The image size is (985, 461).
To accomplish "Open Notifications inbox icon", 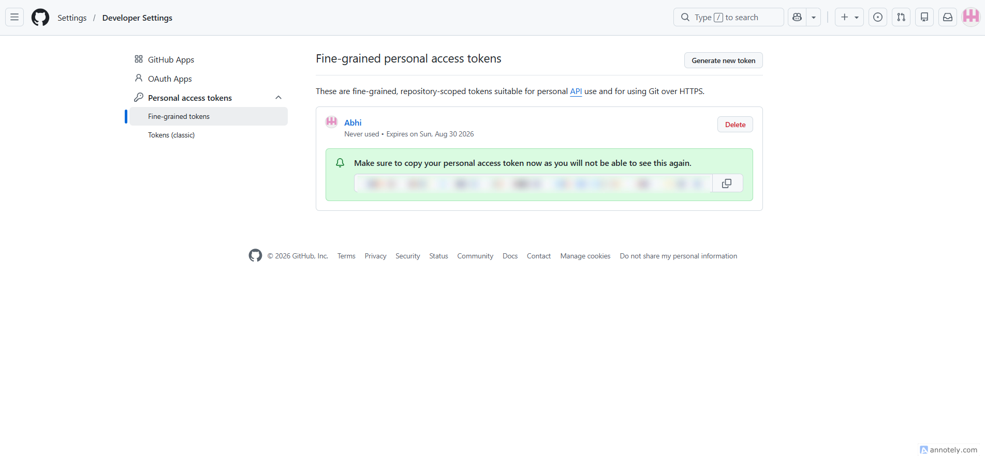I will 948,17.
